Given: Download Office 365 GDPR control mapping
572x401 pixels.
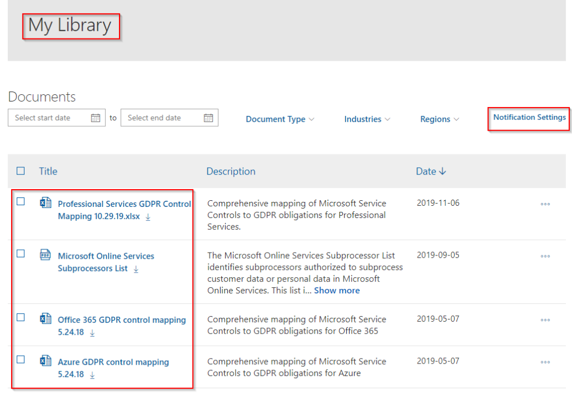Looking at the screenshot, I should [92, 333].
